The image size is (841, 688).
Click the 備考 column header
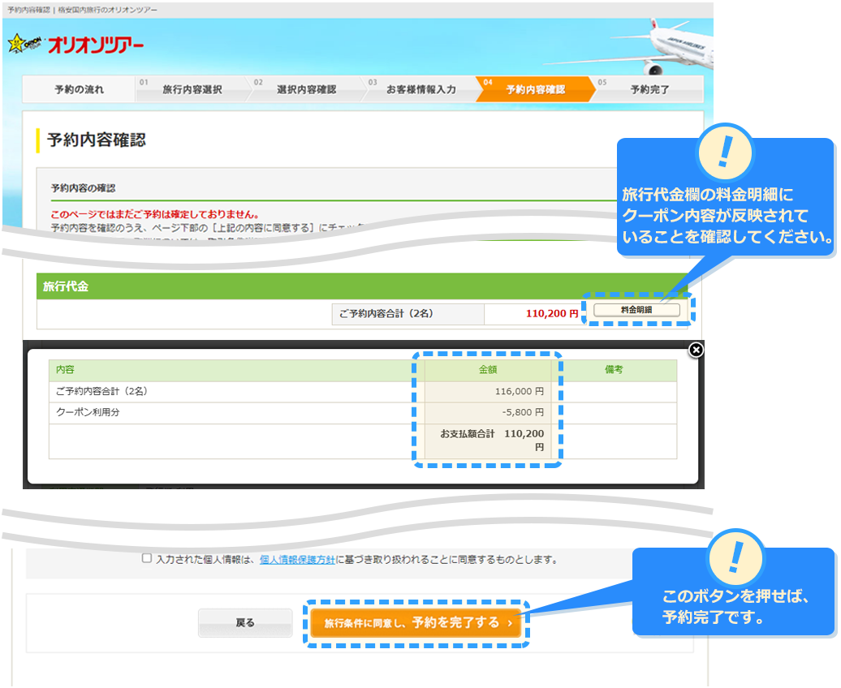pos(615,370)
